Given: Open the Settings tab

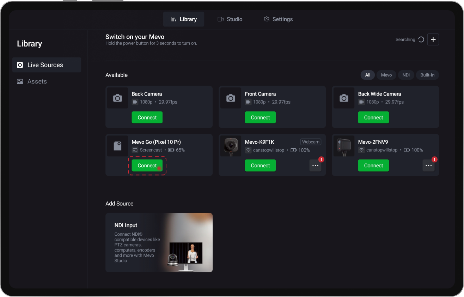Looking at the screenshot, I should pos(278,19).
